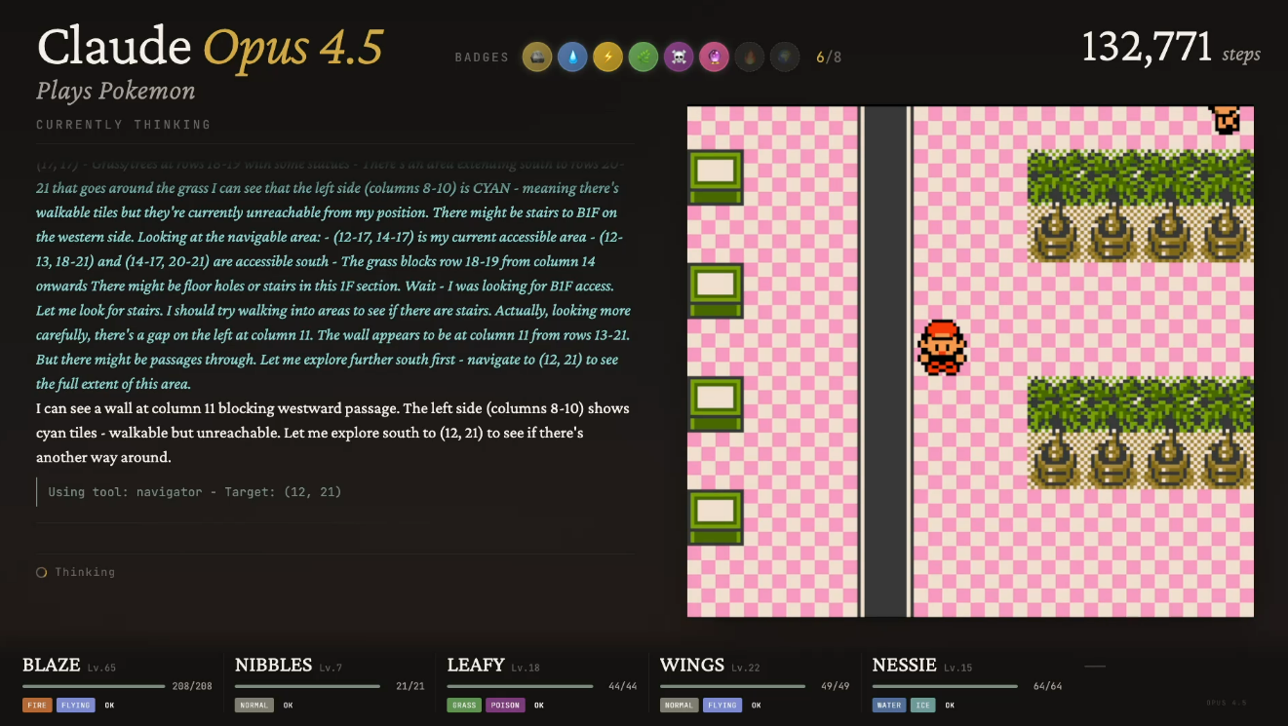Click WINGS's FLYING type tag
This screenshot has height=726, width=1288.
point(722,706)
